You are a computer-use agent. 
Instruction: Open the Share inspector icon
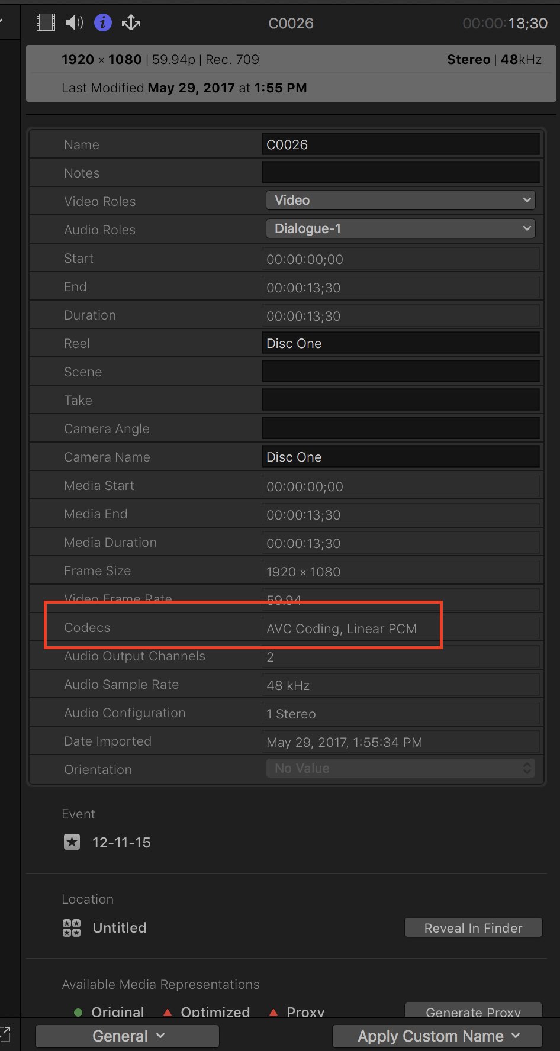tap(131, 22)
